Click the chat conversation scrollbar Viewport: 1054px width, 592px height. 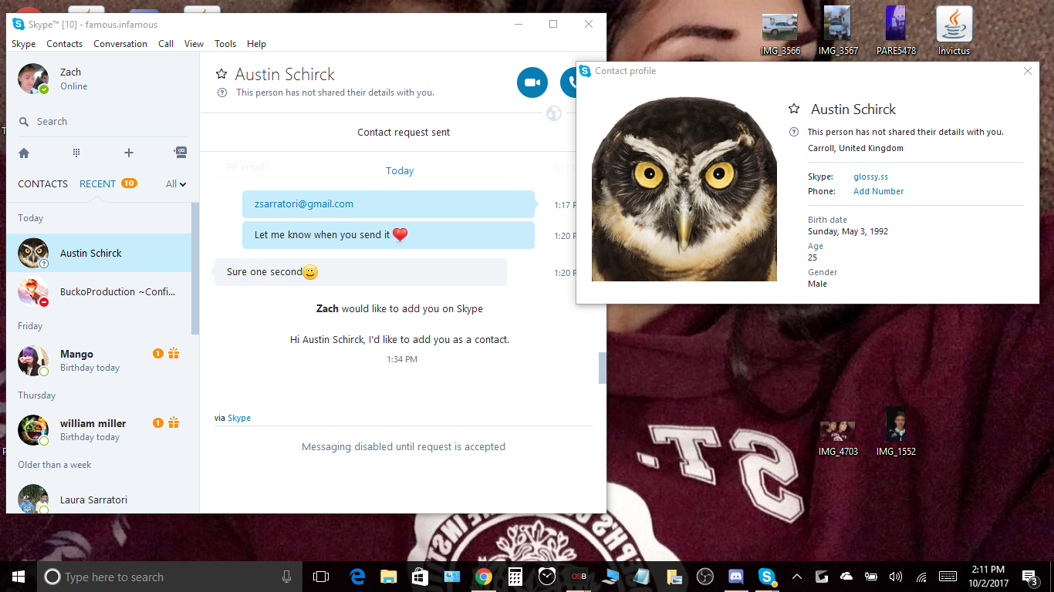(603, 368)
